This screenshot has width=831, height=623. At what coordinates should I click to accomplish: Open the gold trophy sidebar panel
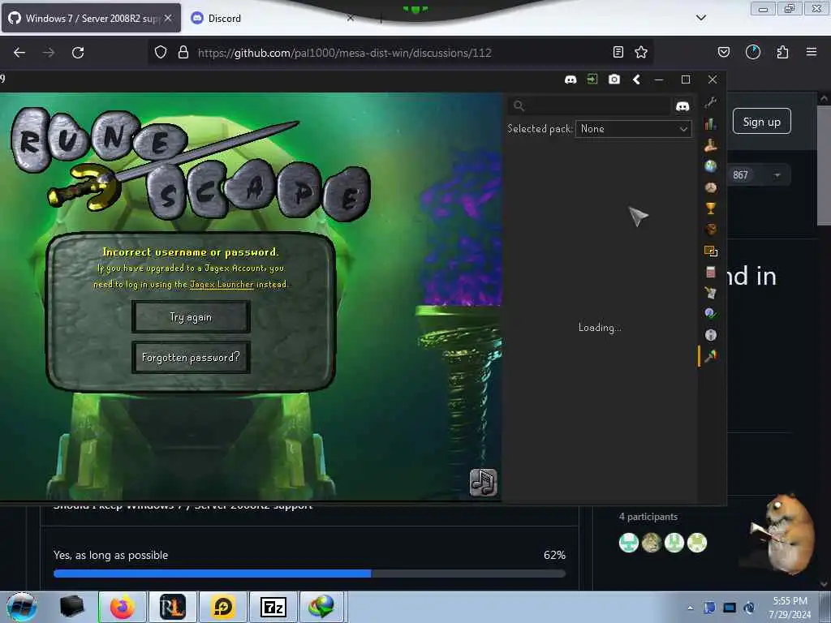(x=711, y=208)
